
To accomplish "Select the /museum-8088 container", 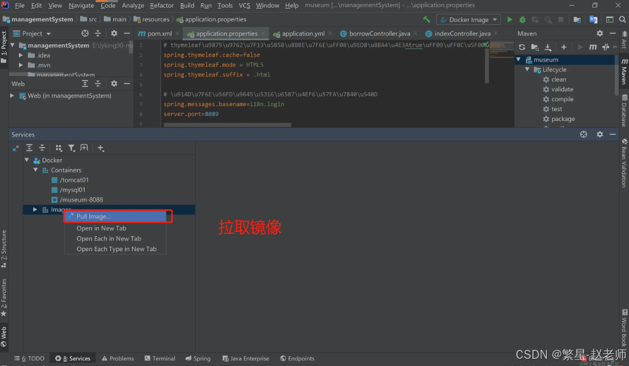I will [x=81, y=200].
